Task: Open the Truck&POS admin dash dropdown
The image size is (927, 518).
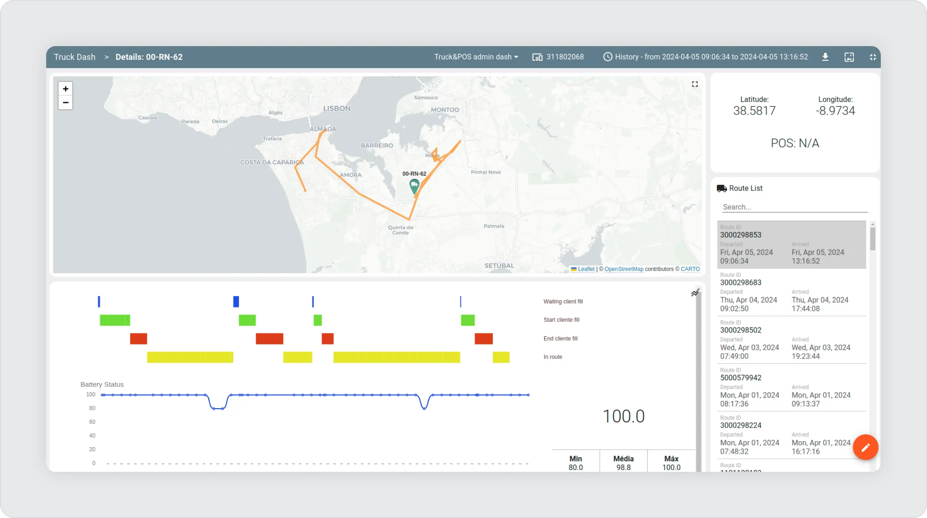Action: (476, 57)
